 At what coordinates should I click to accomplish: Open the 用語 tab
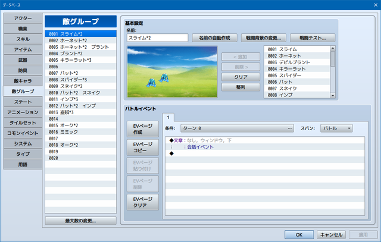[23, 164]
